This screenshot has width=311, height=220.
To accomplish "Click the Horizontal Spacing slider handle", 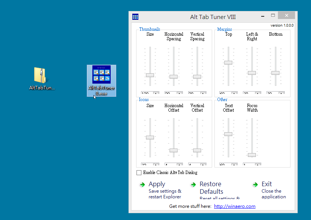I will pyautogui.click(x=173, y=77).
